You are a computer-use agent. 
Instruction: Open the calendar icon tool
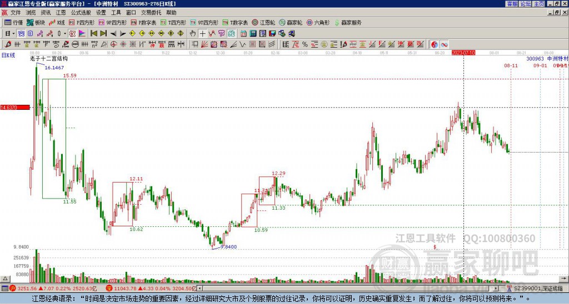(x=243, y=33)
